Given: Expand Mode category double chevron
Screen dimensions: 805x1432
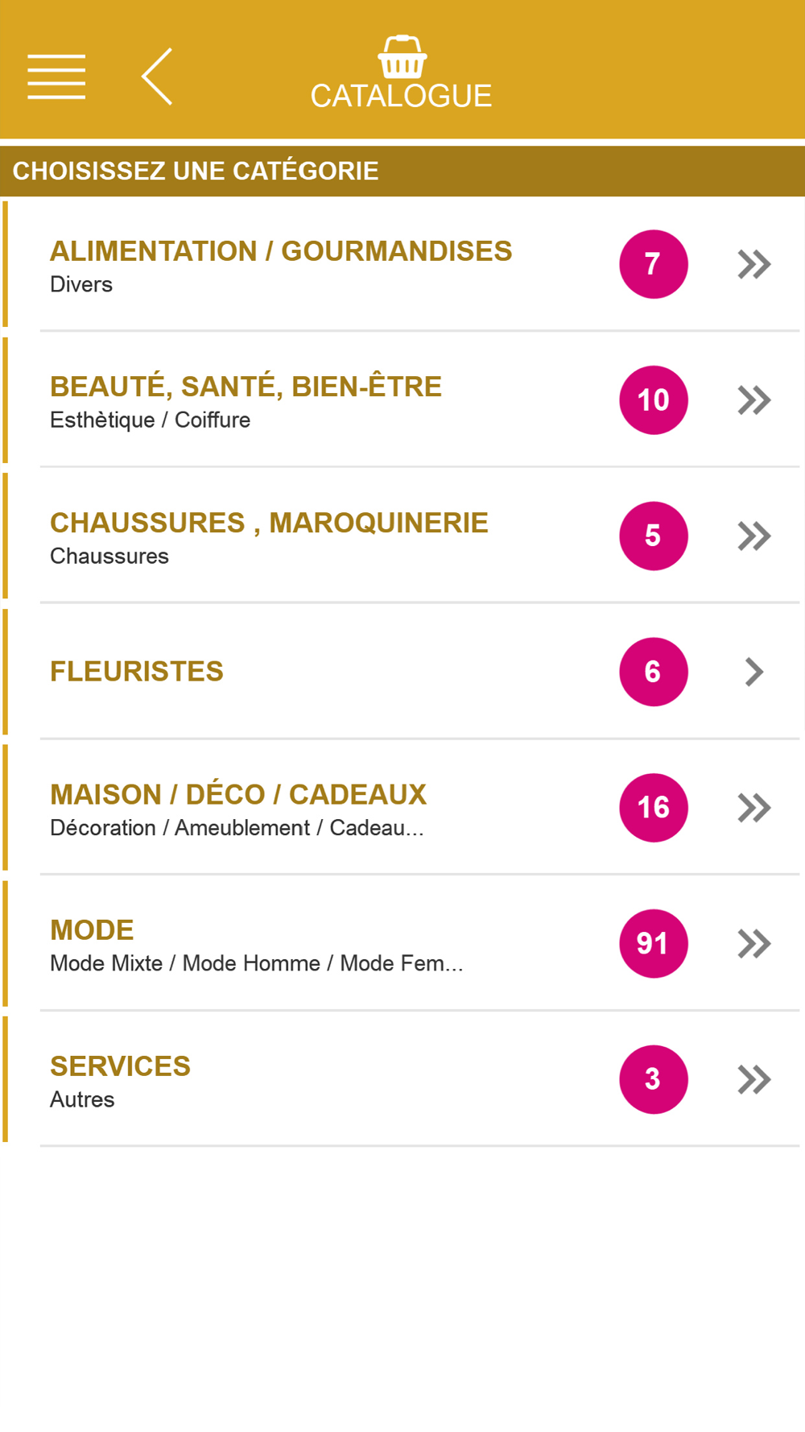Looking at the screenshot, I should pyautogui.click(x=754, y=944).
